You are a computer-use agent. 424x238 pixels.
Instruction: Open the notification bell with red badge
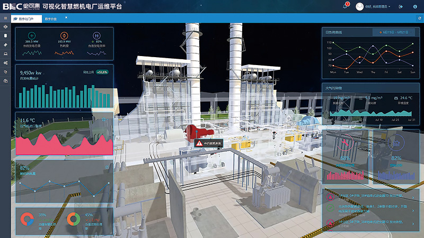click(x=345, y=6)
